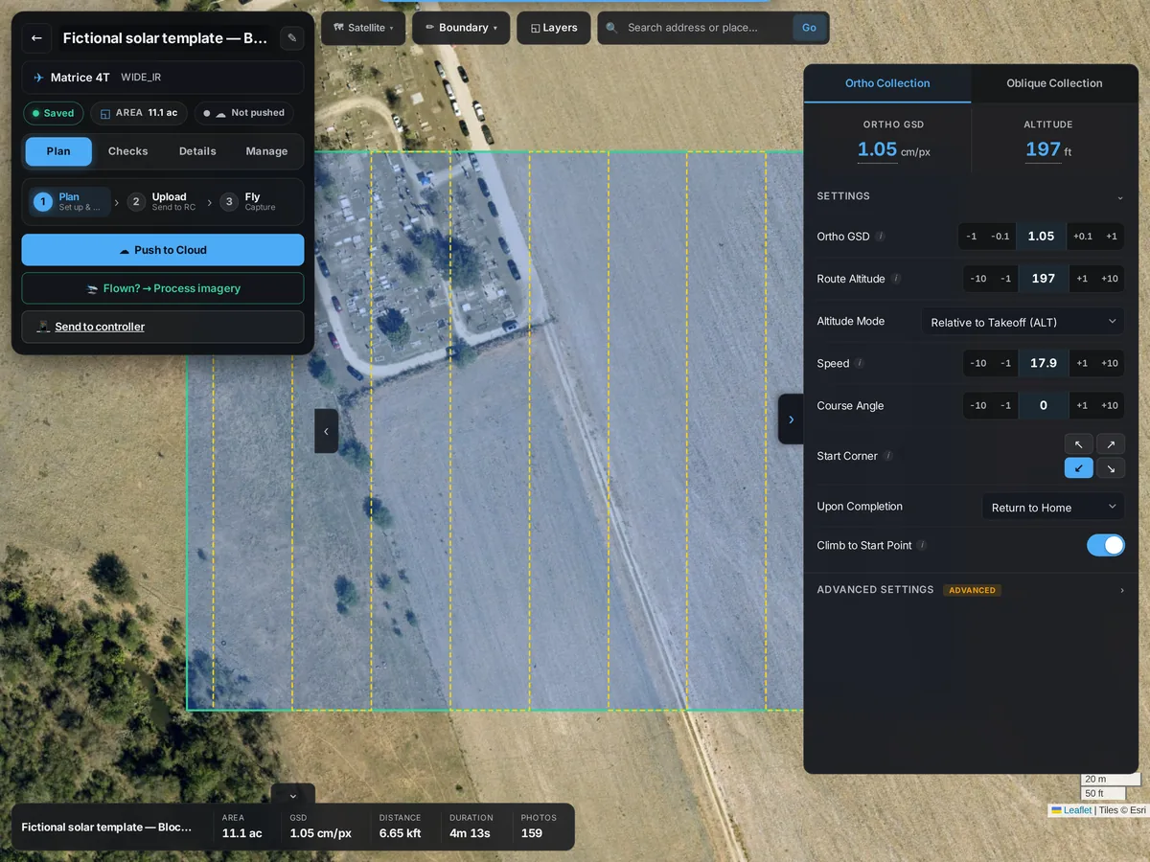Click the Not pushed status badge
Image resolution: width=1150 pixels, height=862 pixels.
(x=243, y=113)
